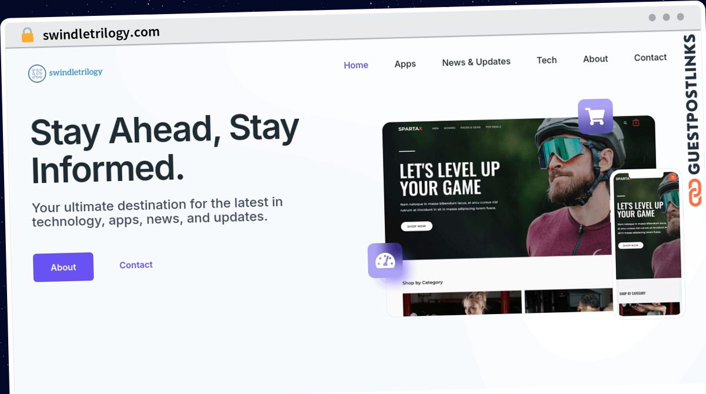Click the purple About button

(x=64, y=267)
